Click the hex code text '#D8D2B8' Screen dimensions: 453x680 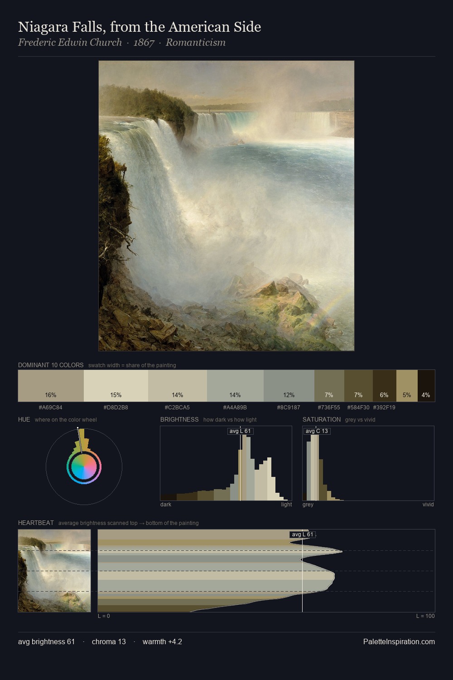[x=116, y=408]
